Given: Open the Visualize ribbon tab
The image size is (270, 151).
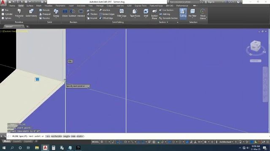Looking at the screenshot, I should (x=49, y=6).
